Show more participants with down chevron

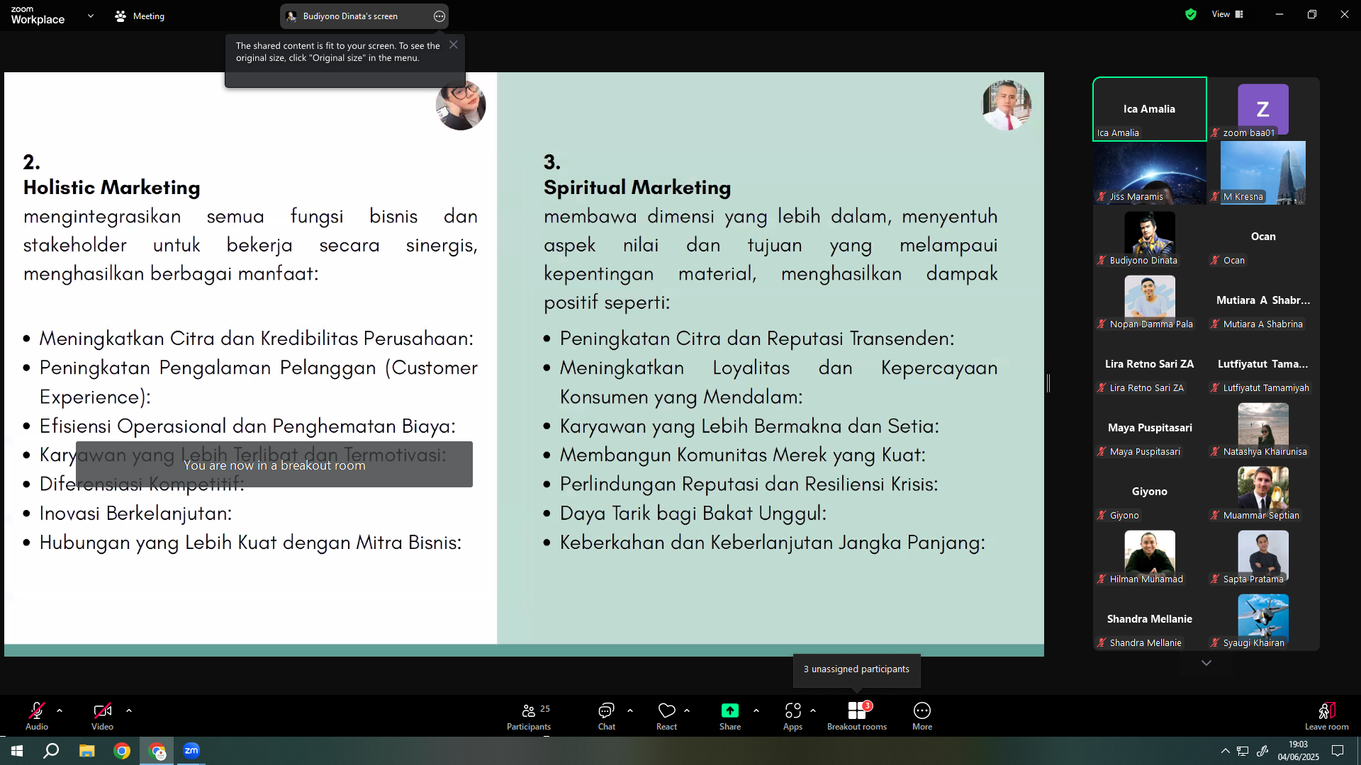(1206, 663)
